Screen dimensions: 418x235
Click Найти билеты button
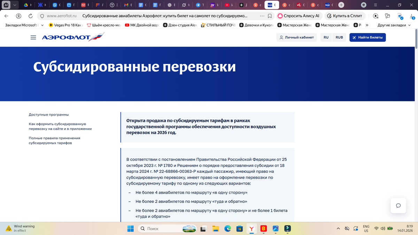[367, 38]
